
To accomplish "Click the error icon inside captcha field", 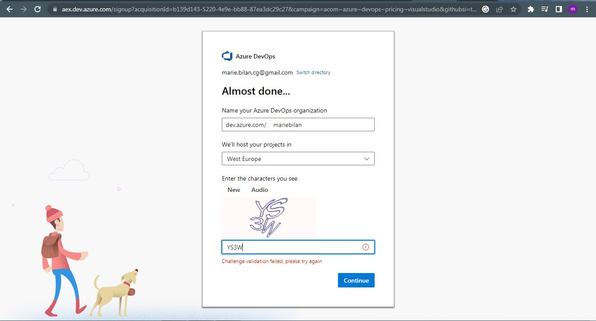I will pyautogui.click(x=365, y=247).
